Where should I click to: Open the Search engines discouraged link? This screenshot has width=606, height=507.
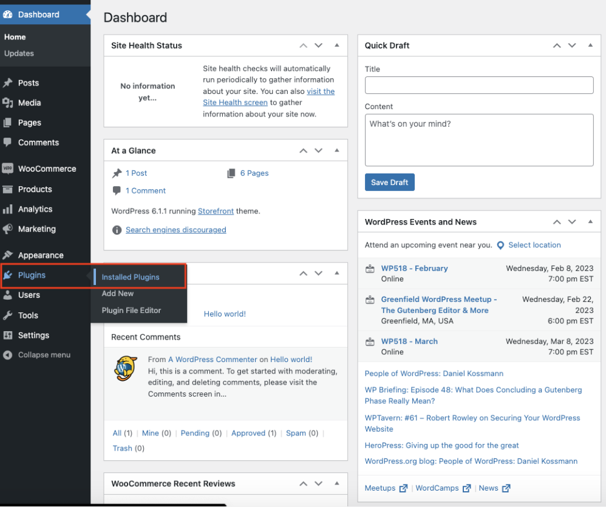coord(176,230)
